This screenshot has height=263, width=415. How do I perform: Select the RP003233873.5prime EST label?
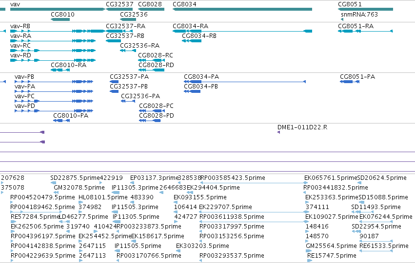point(149,227)
